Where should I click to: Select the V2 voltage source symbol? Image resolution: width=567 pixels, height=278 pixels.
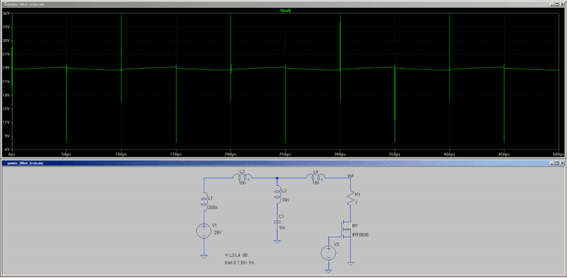tap(328, 252)
